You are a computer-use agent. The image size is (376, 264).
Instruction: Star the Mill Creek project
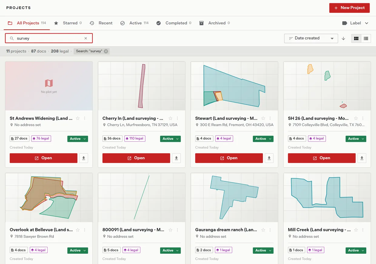point(356,230)
